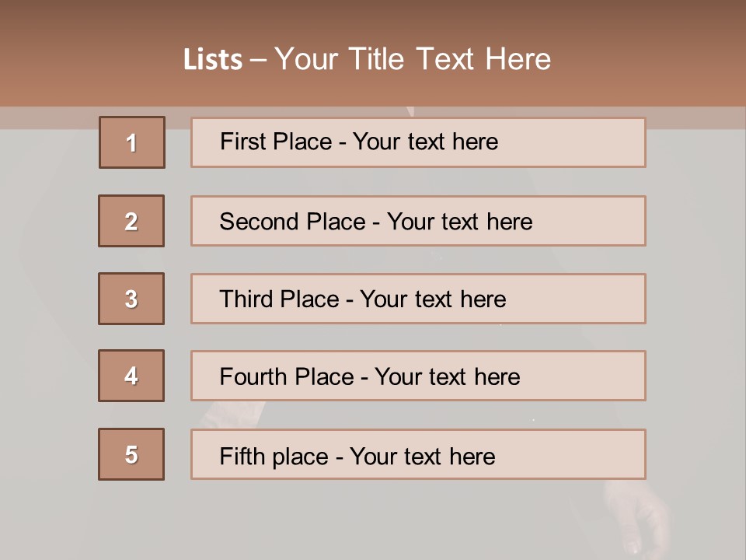Viewport: 746px width, 560px height.
Task: Click the number 1 box
Action: tap(132, 142)
